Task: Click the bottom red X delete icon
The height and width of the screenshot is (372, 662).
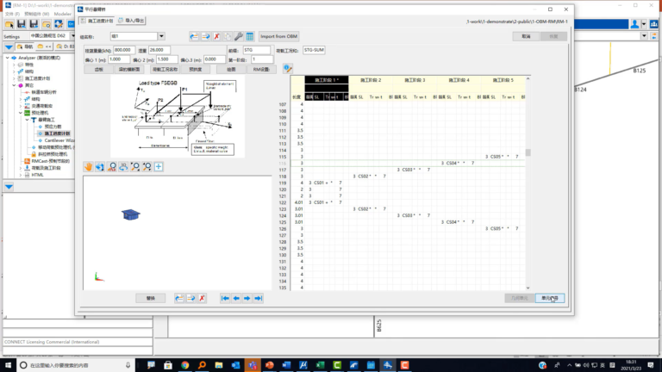Action: pos(202,298)
